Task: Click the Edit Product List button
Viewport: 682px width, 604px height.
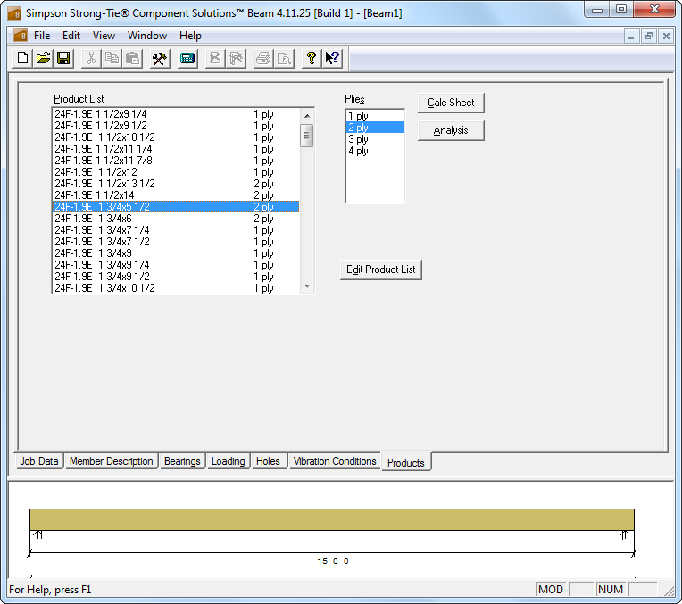Action: coord(380,269)
